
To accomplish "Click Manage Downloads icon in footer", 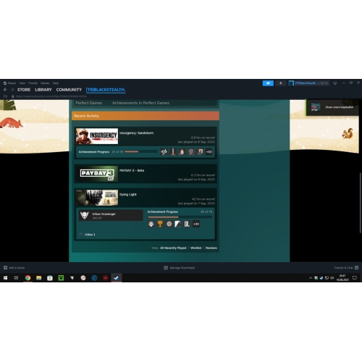I will 166,268.
